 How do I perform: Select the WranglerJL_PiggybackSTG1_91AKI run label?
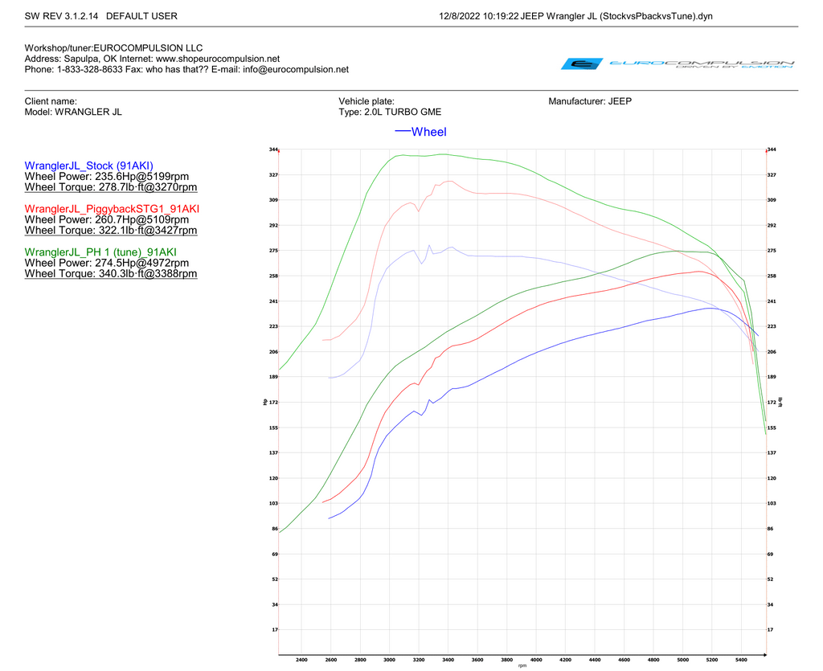(112, 208)
